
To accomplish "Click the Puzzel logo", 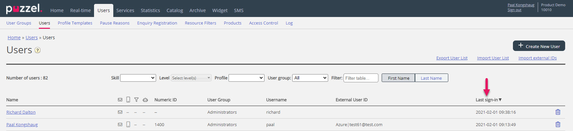I will point(24,9).
